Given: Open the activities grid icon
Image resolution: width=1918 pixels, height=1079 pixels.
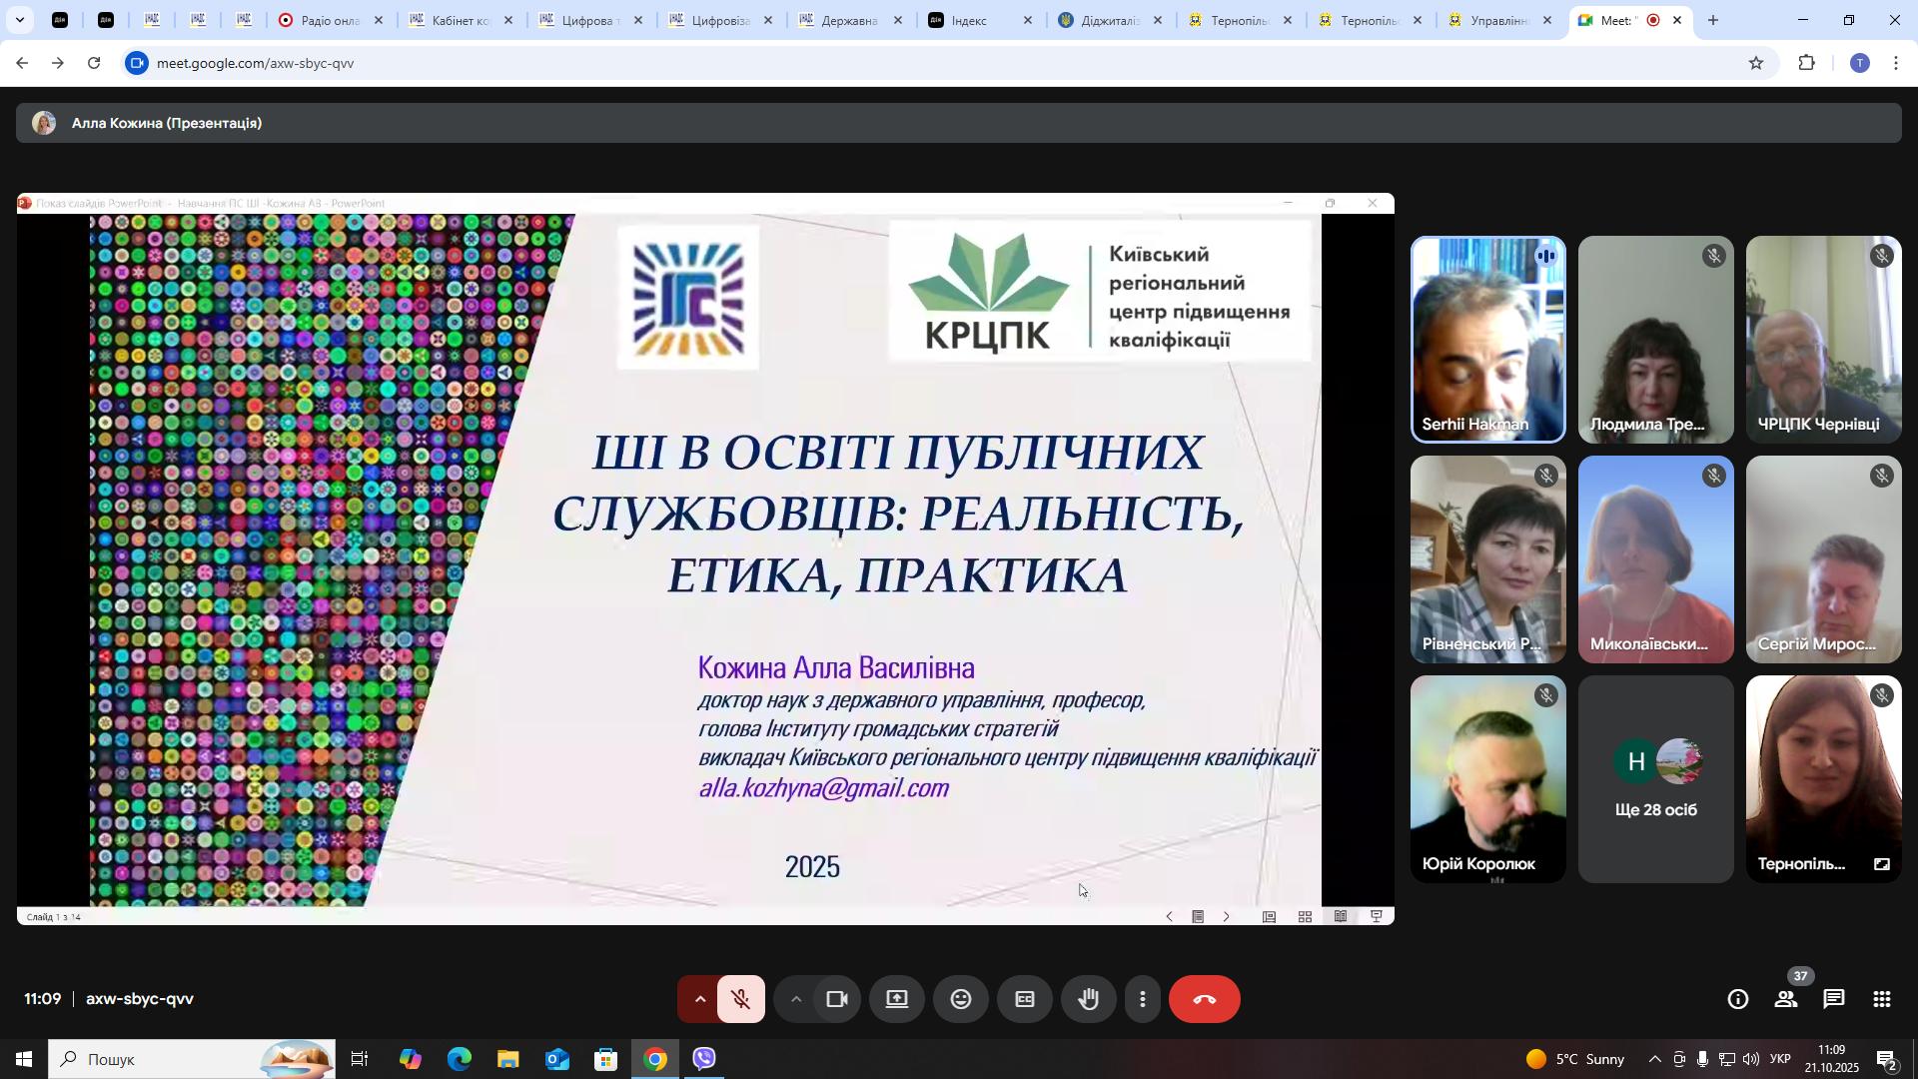Looking at the screenshot, I should pyautogui.click(x=1882, y=1000).
